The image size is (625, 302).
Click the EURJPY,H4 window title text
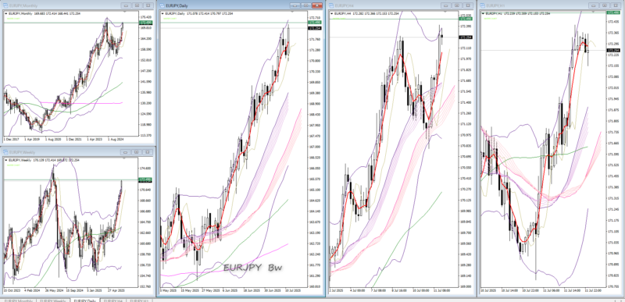tap(344, 5)
